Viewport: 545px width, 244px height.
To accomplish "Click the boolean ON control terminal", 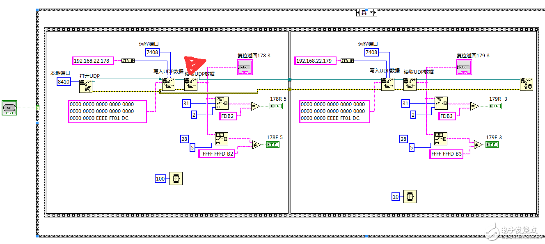I will pos(9,108).
